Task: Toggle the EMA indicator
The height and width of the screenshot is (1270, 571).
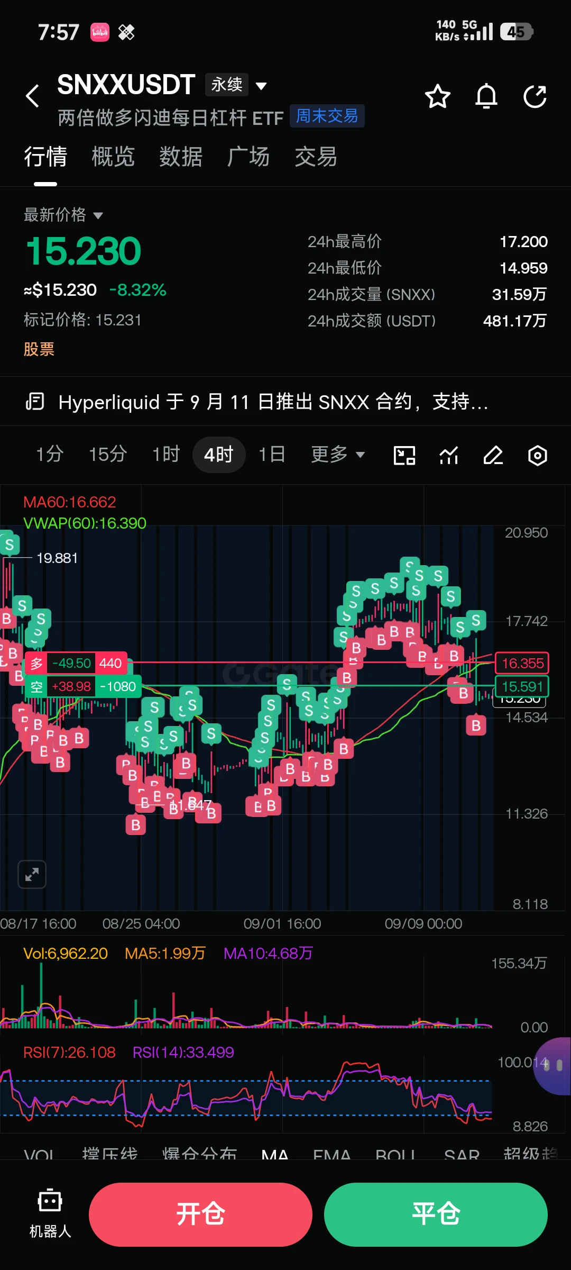Action: point(332,1154)
